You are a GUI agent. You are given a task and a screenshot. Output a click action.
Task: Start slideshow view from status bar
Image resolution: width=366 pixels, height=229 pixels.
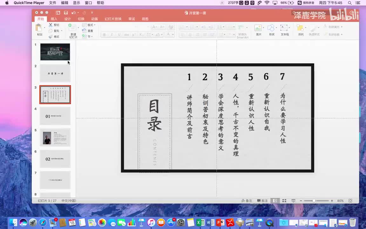click(294, 201)
